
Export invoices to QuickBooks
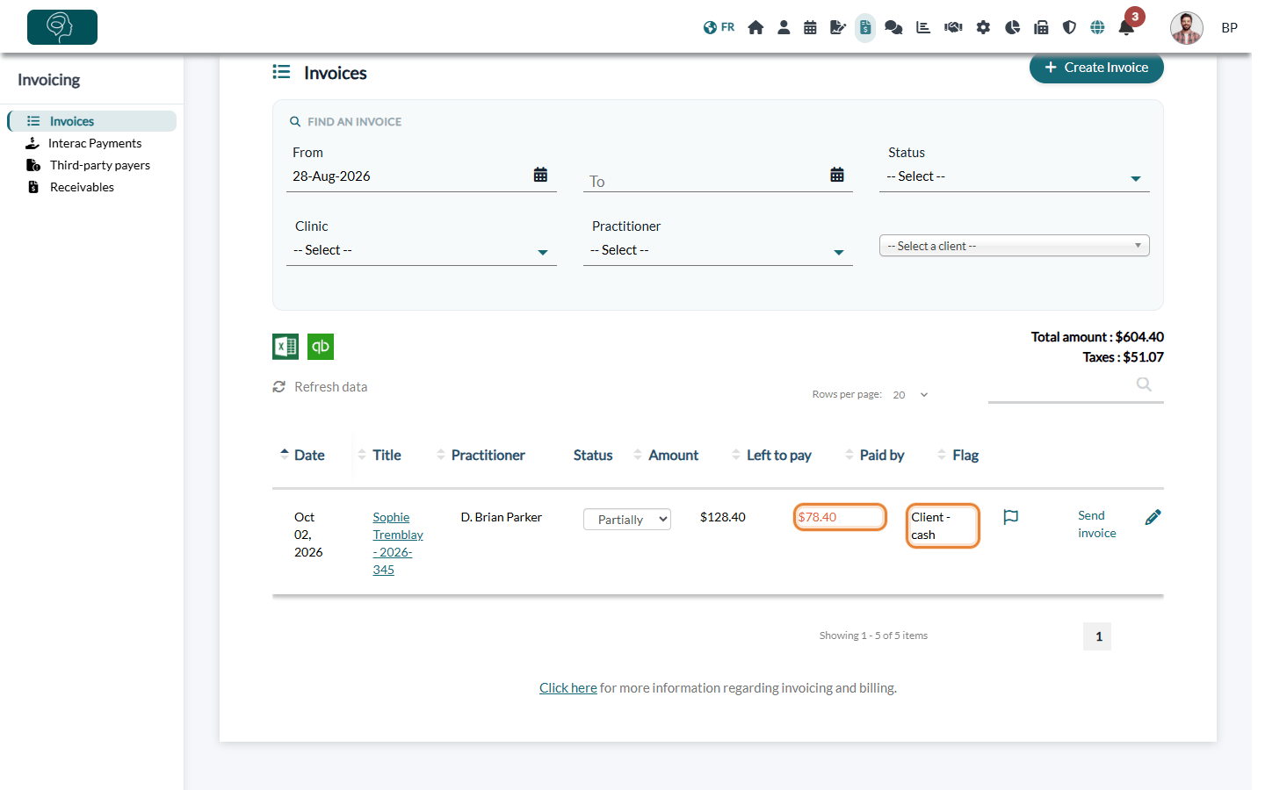321,347
